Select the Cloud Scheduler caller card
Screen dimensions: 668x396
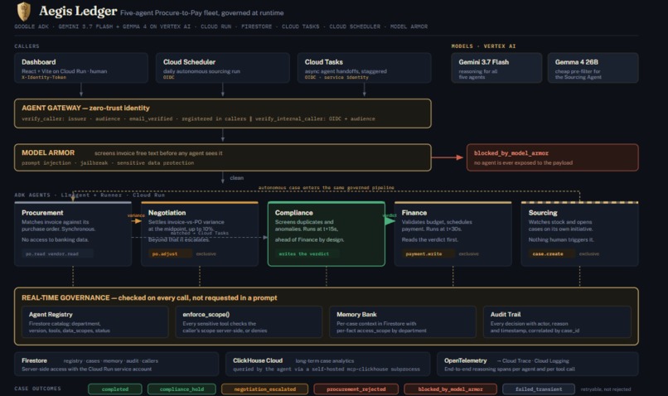222,68
